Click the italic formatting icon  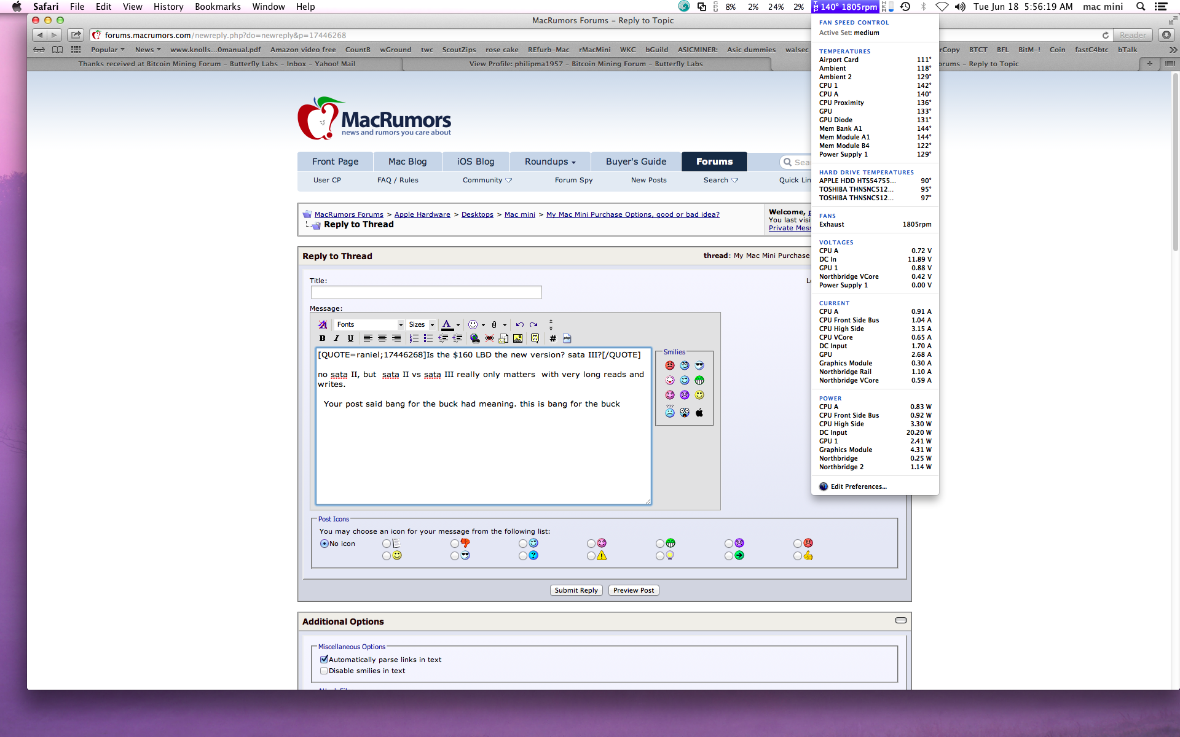coord(336,338)
